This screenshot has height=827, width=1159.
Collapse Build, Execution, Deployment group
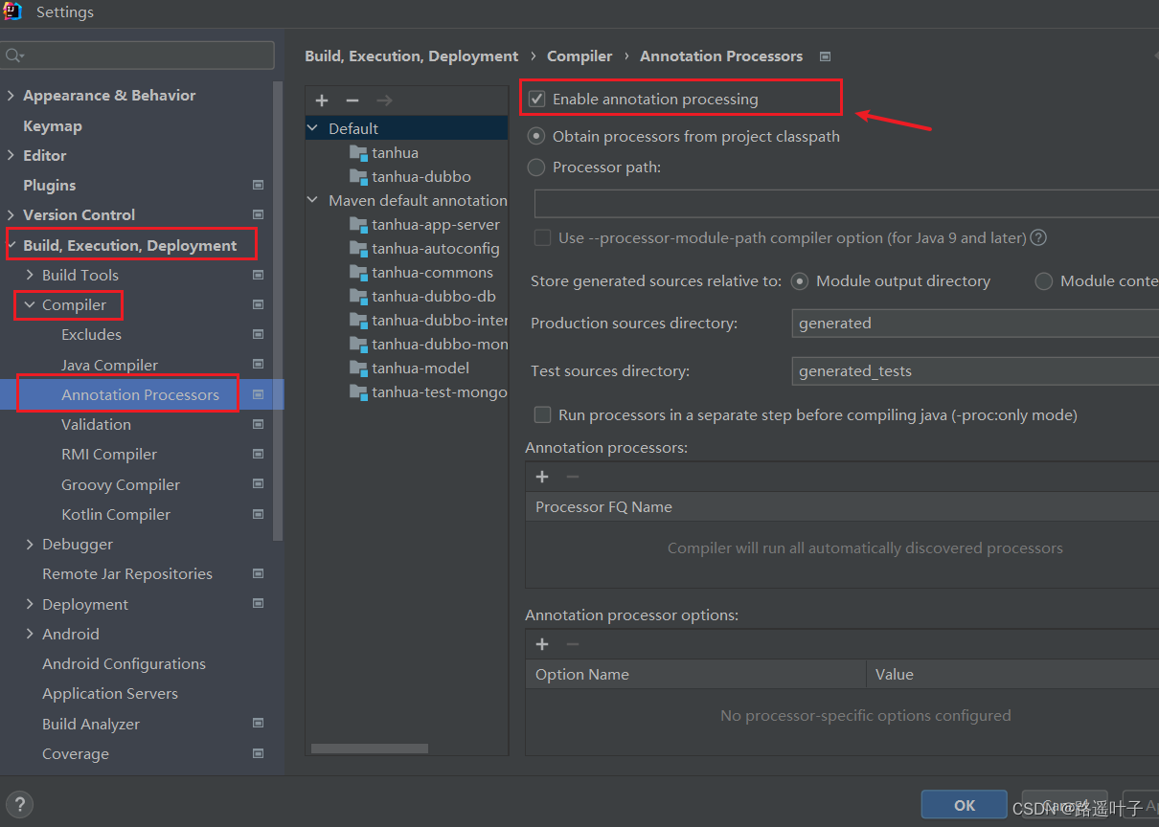tap(11, 245)
